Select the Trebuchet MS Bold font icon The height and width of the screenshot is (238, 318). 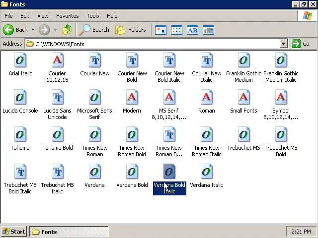pyautogui.click(x=281, y=134)
